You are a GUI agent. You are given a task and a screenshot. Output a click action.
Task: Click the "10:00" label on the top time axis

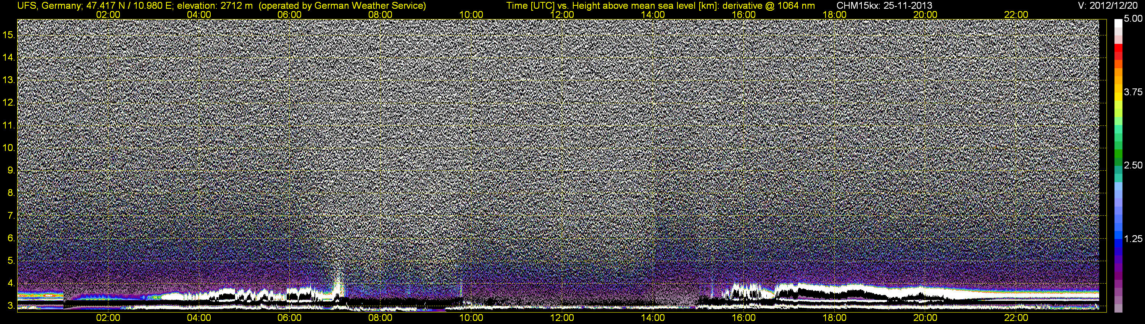471,14
